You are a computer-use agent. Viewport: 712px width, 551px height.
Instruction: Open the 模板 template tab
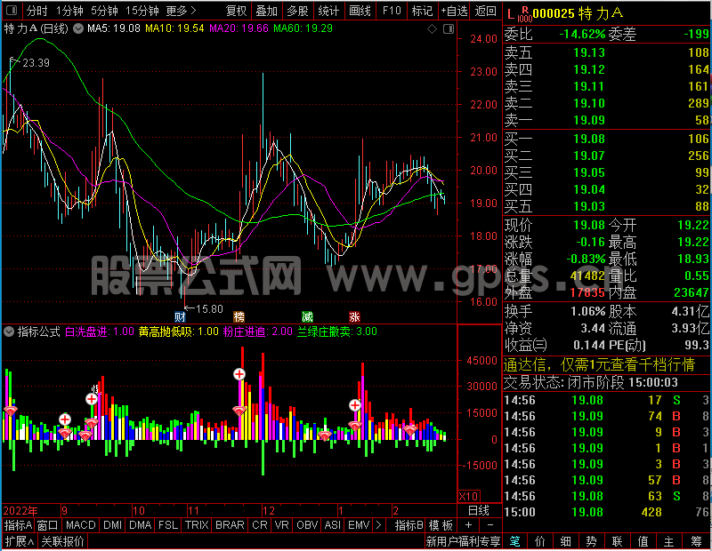pyautogui.click(x=441, y=525)
